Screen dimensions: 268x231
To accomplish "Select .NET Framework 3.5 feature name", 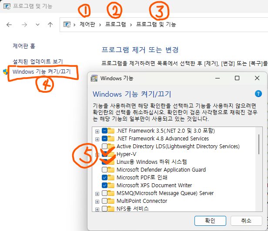I will coord(166,131).
